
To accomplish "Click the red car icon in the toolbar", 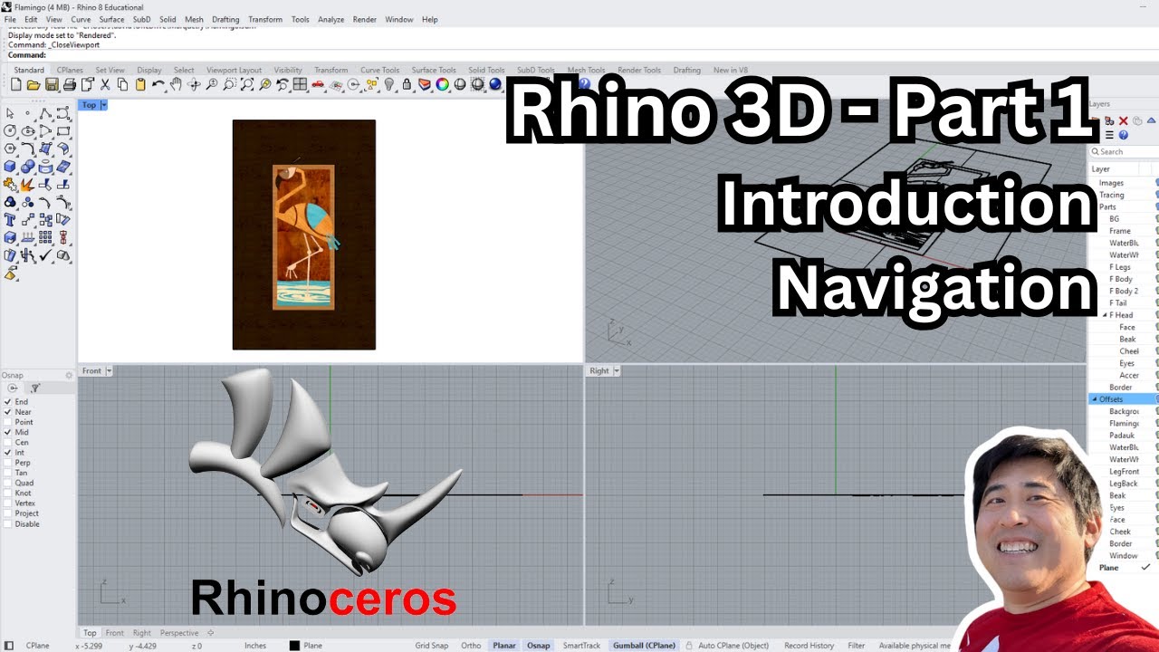I will coord(318,84).
